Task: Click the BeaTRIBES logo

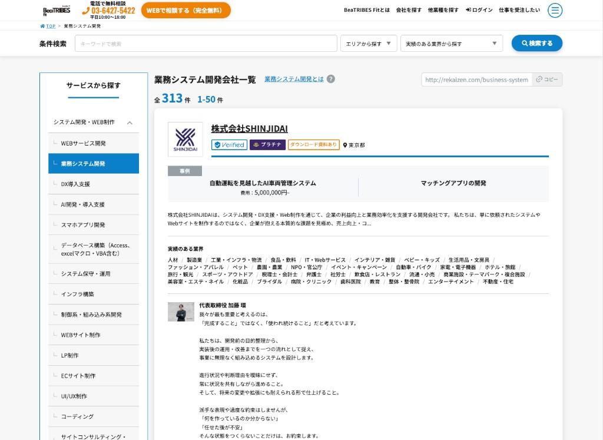Action: click(57, 11)
